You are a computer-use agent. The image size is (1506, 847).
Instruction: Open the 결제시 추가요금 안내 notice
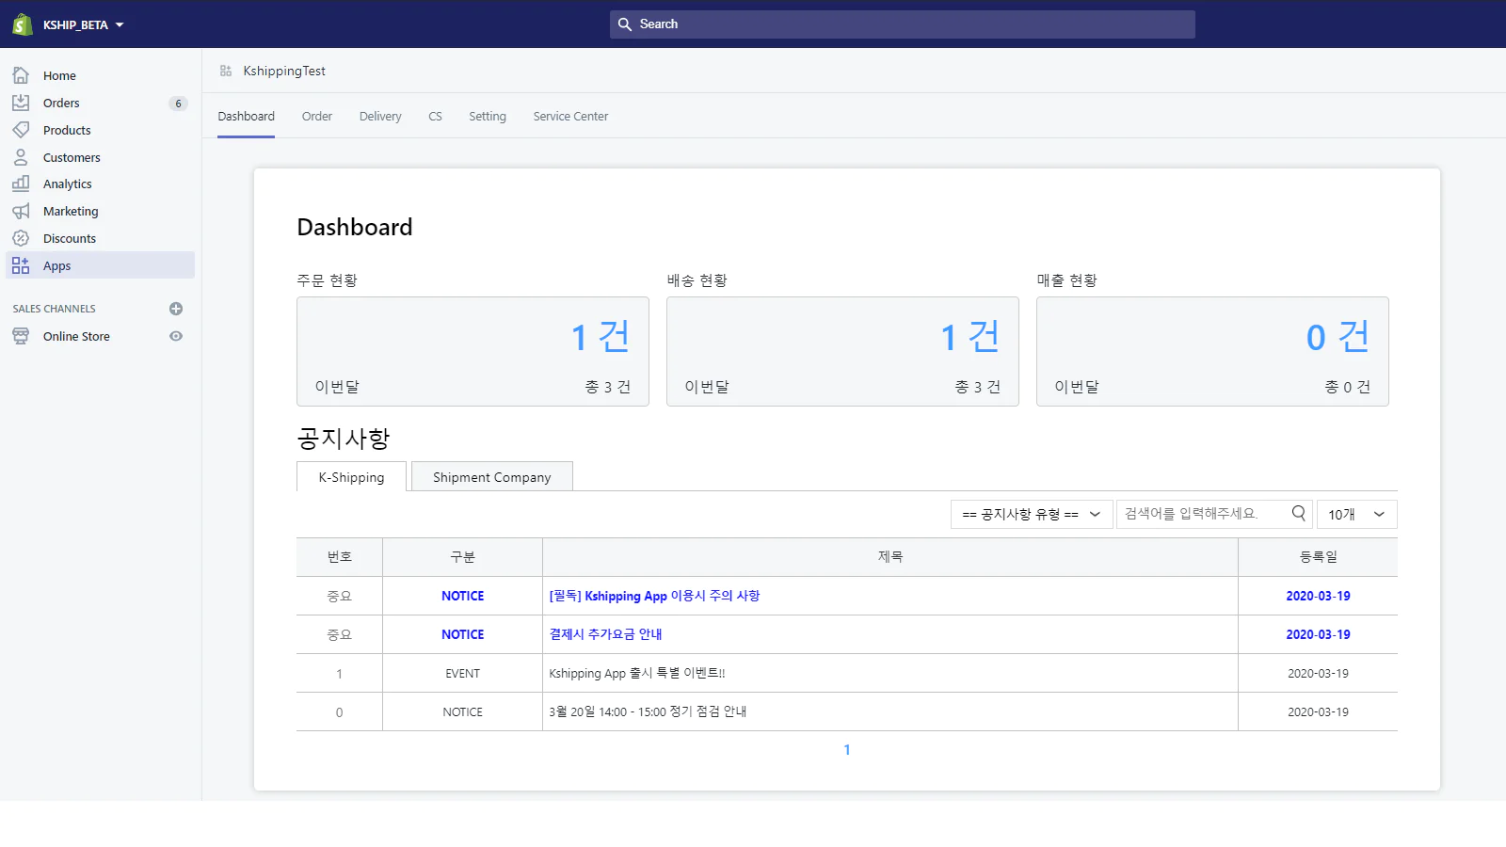pos(605,634)
